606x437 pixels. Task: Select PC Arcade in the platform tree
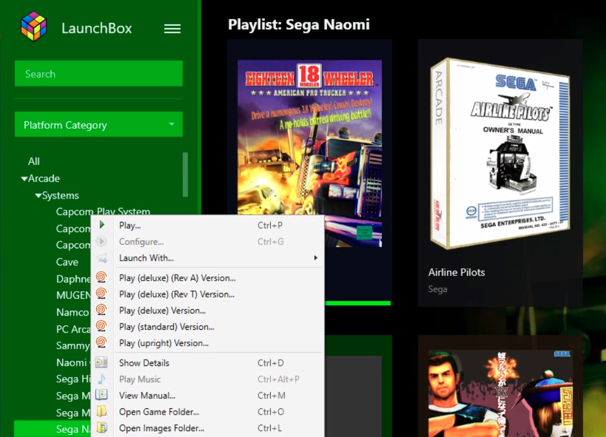(x=73, y=329)
